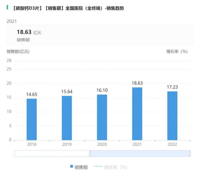Viewport: 200px width, 185px height.
Task: Click the blue 销售额 legend square
Action: [71, 167]
